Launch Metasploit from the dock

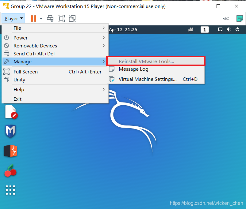click(10, 131)
